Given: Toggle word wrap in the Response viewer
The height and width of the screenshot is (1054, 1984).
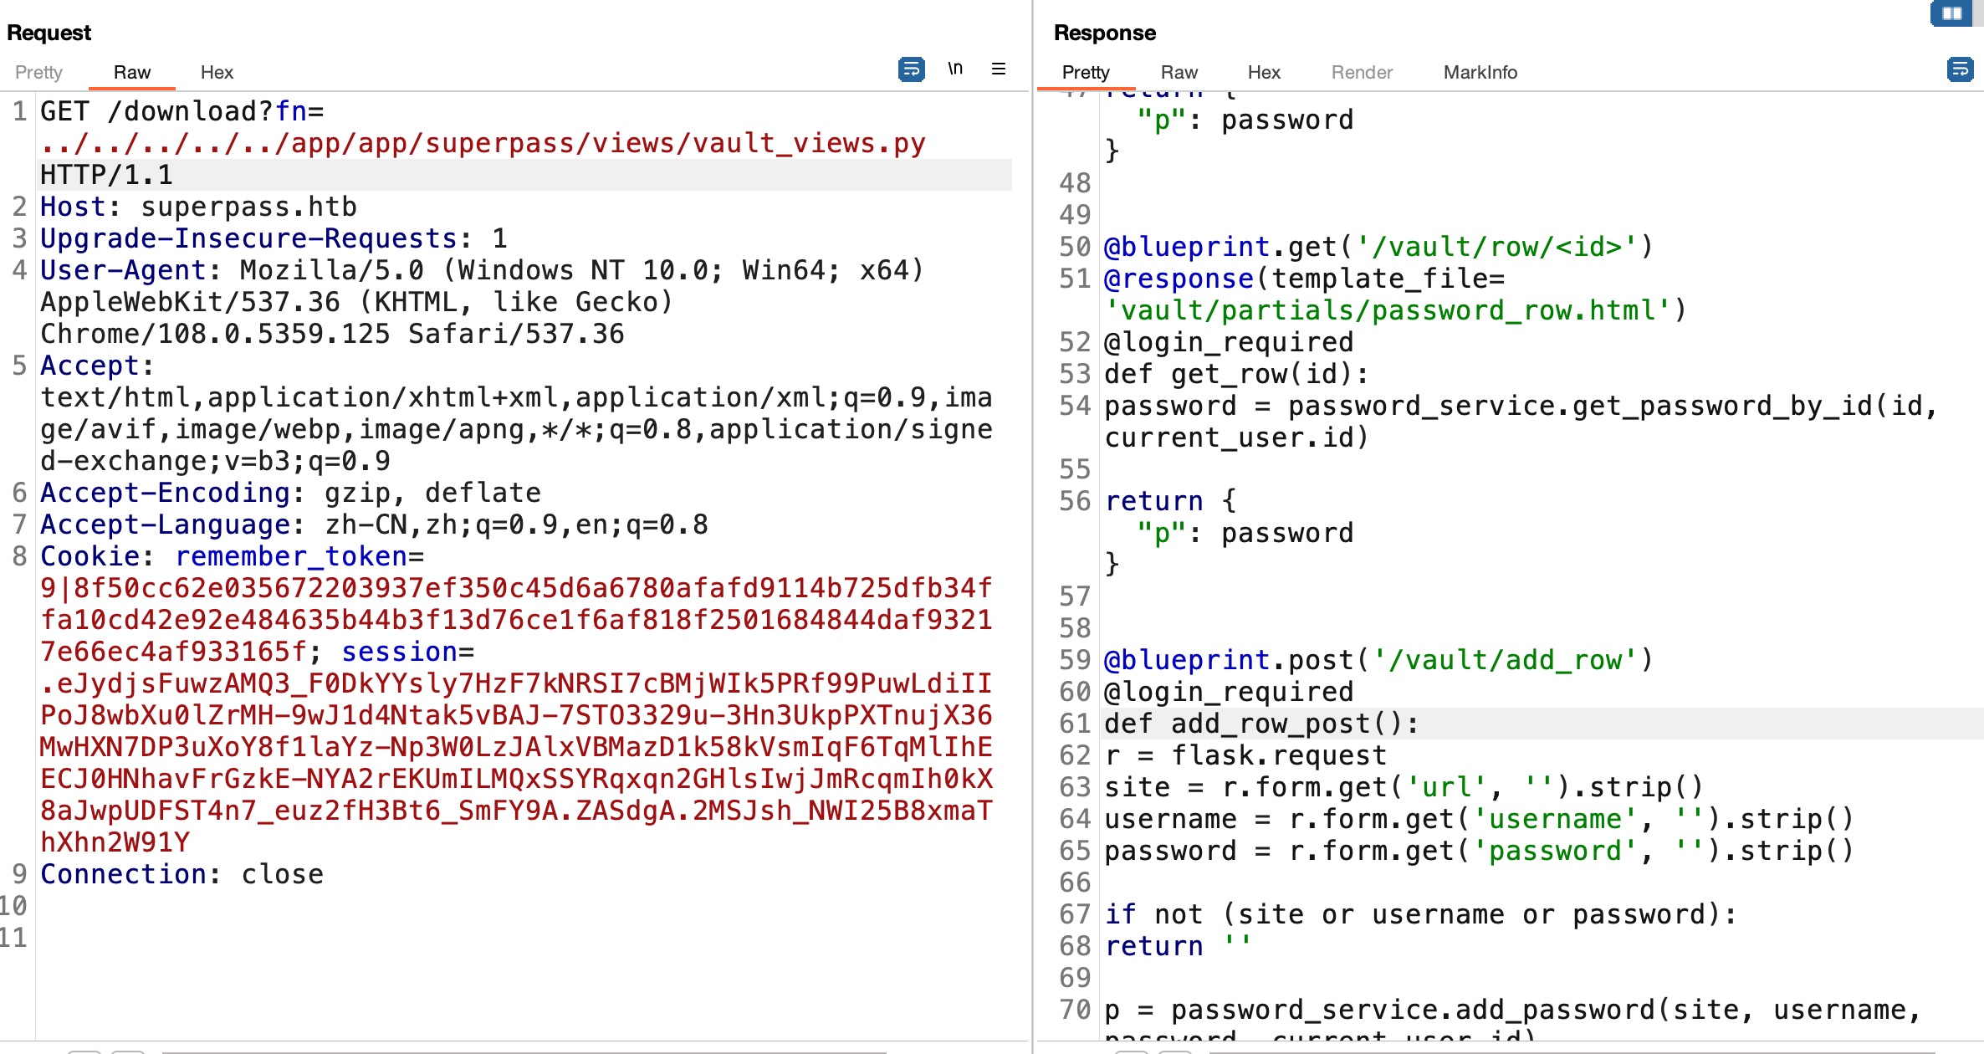Looking at the screenshot, I should click(x=1960, y=69).
